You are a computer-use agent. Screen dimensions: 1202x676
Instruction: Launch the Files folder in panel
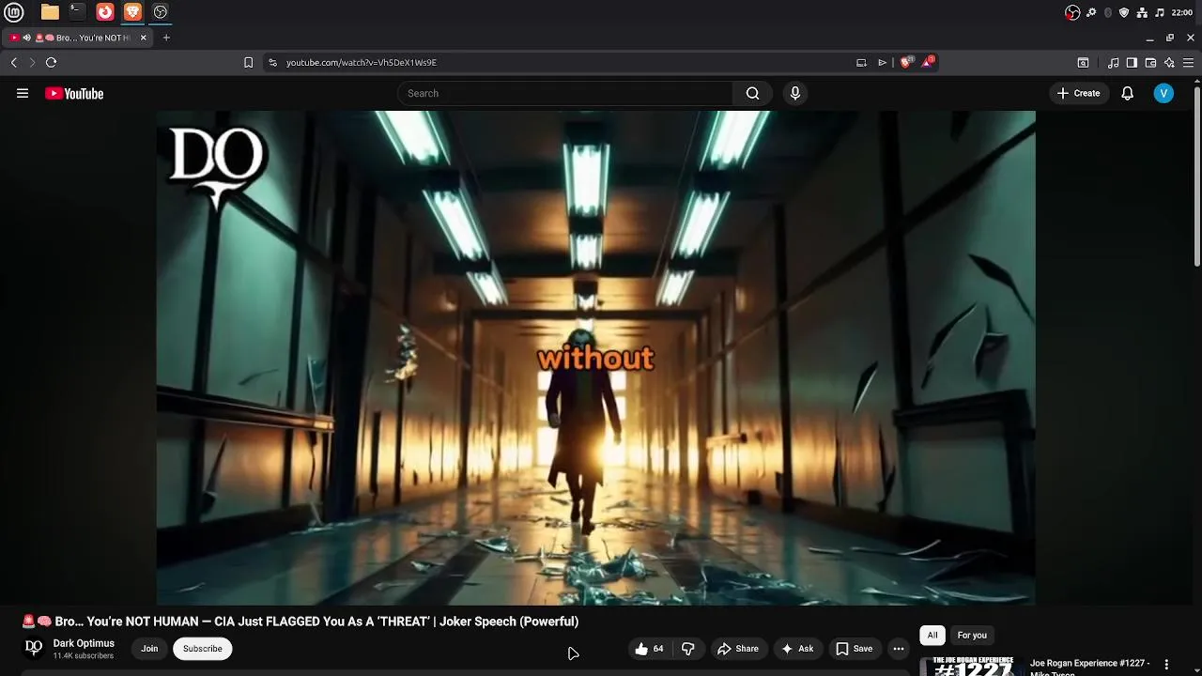pos(50,12)
